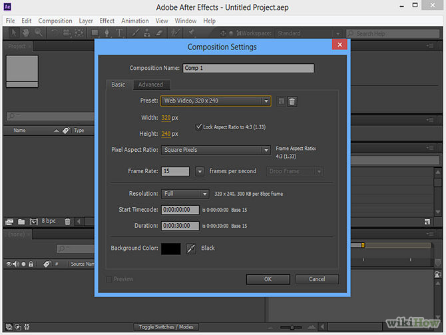Select the Pan Behind anchor point tool

click(79, 33)
